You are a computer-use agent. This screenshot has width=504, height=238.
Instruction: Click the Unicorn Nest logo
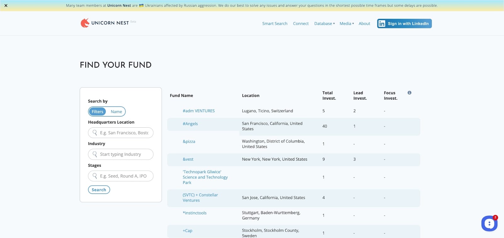105,23
